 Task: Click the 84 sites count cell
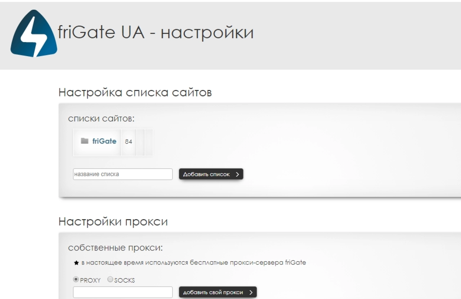(x=129, y=142)
